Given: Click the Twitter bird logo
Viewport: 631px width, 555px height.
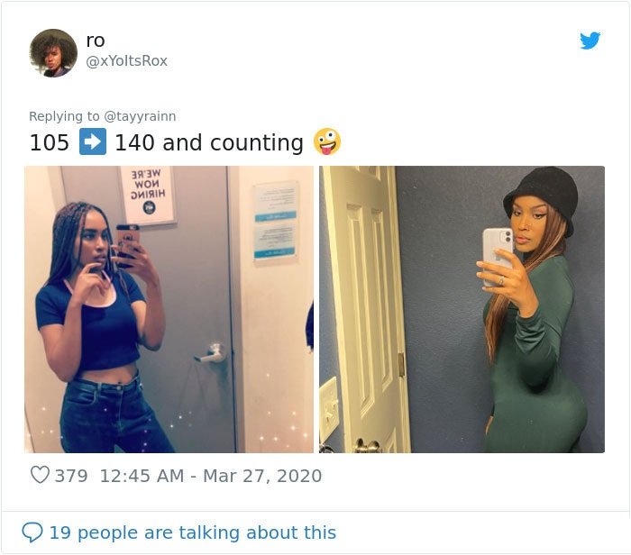Looking at the screenshot, I should click(590, 41).
